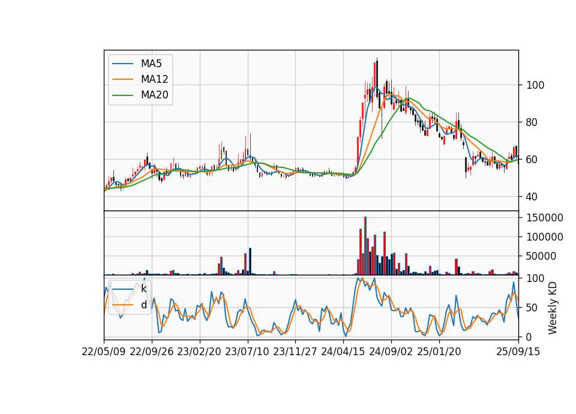Image resolution: width=576 pixels, height=414 pixels.
Task: Click the volume axis value 100000
Action: (x=545, y=237)
